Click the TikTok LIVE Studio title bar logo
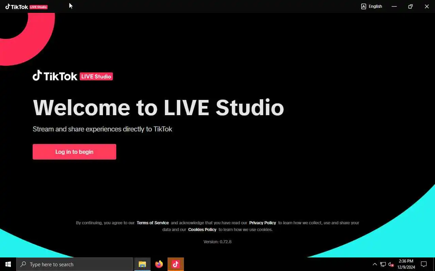This screenshot has width=435, height=271. coord(27,7)
